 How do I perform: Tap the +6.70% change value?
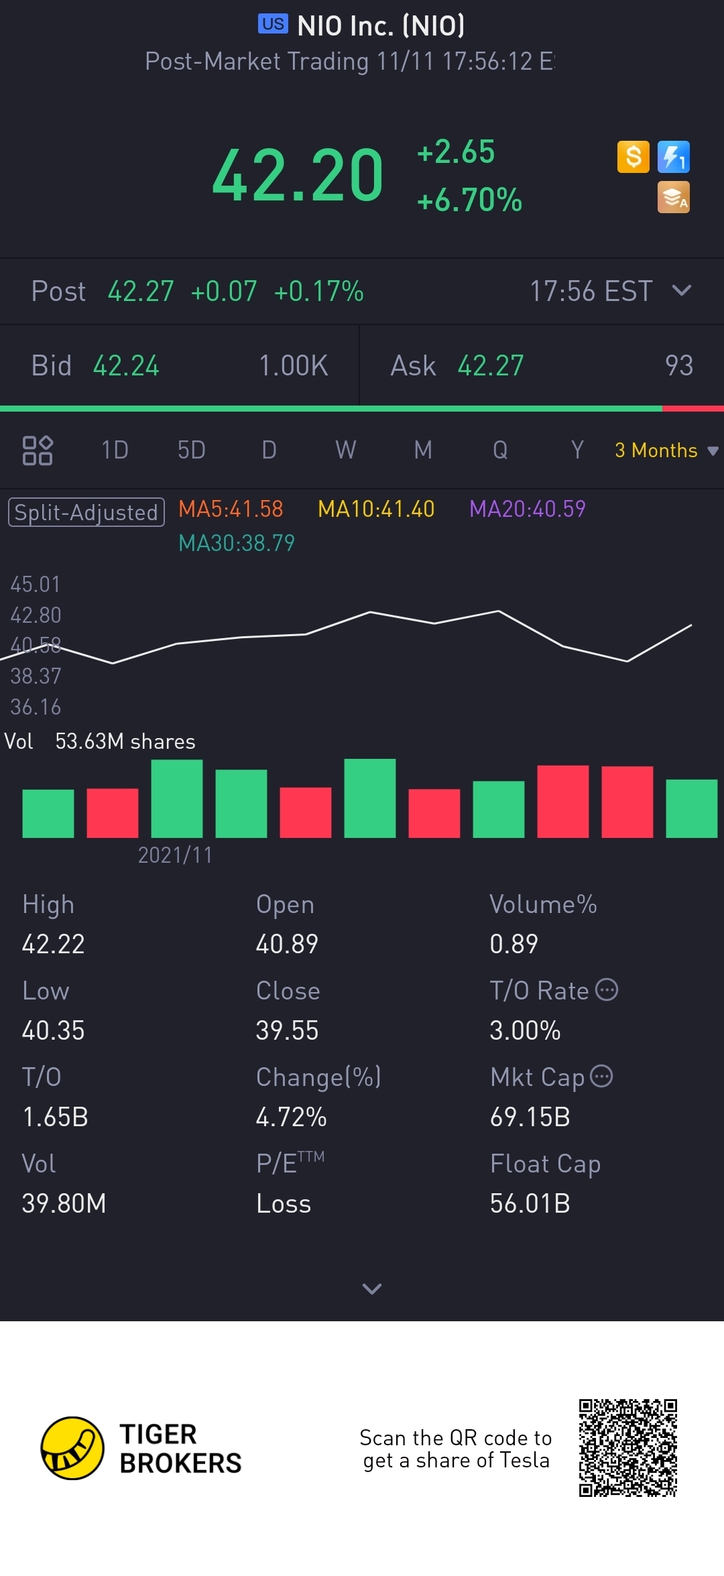click(469, 200)
